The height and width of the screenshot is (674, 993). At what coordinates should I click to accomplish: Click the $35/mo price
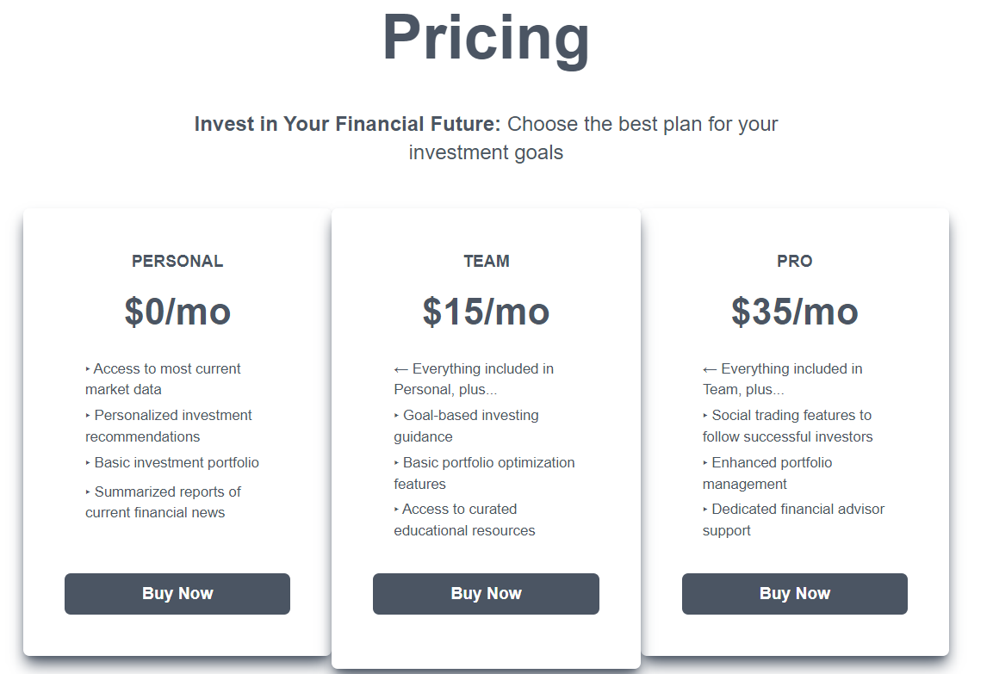(x=794, y=312)
